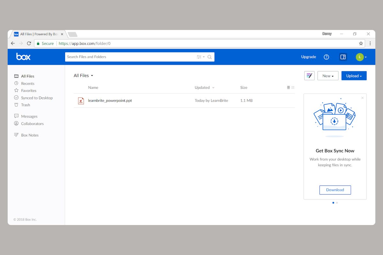The image size is (383, 255).
Task: Bookmark page with the star icon
Action: tap(361, 43)
